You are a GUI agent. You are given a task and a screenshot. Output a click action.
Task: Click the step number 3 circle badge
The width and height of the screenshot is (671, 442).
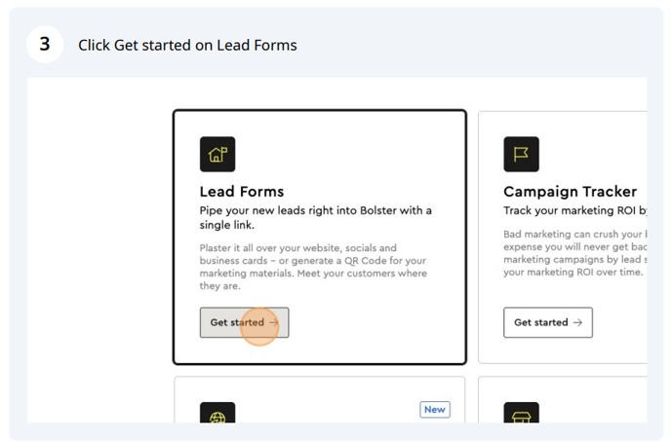[x=45, y=45]
